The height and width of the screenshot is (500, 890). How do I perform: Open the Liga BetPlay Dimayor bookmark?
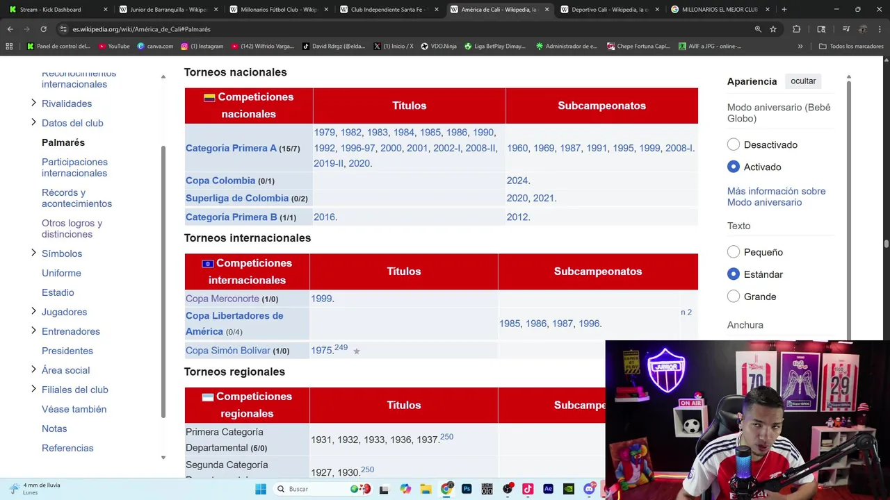[x=495, y=46]
